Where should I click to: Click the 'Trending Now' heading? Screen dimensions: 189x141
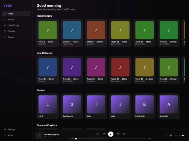(x=44, y=16)
